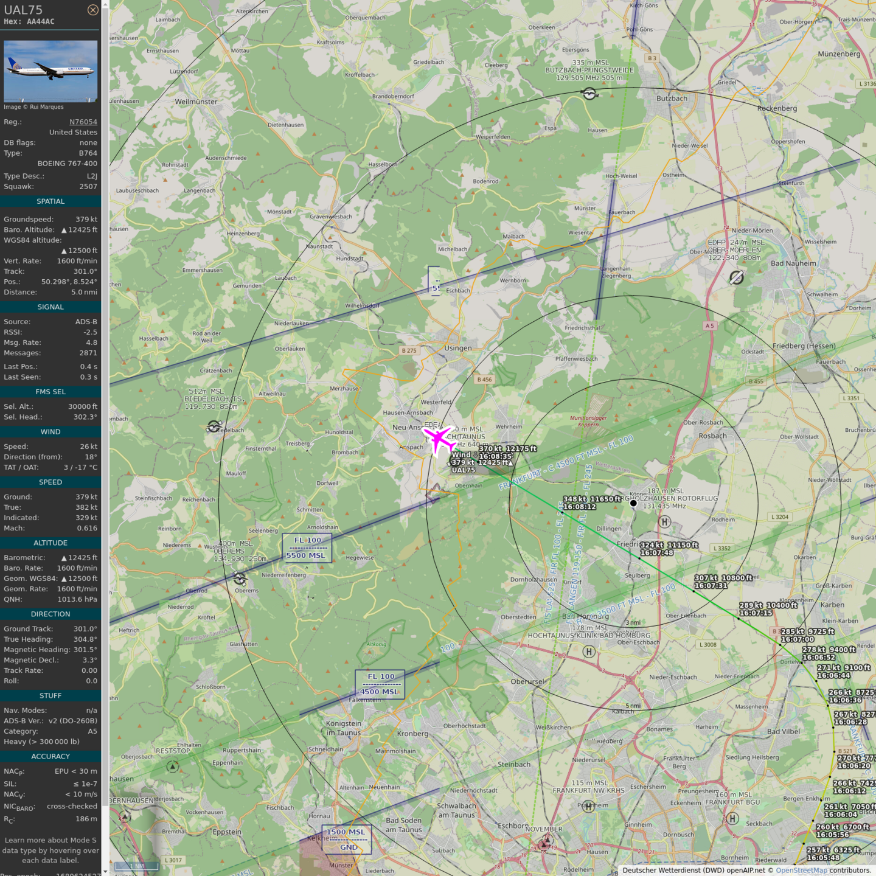Select the Butzbach-Pfingstweide glider airfield icon
This screenshot has height=876, width=876.
(x=589, y=93)
